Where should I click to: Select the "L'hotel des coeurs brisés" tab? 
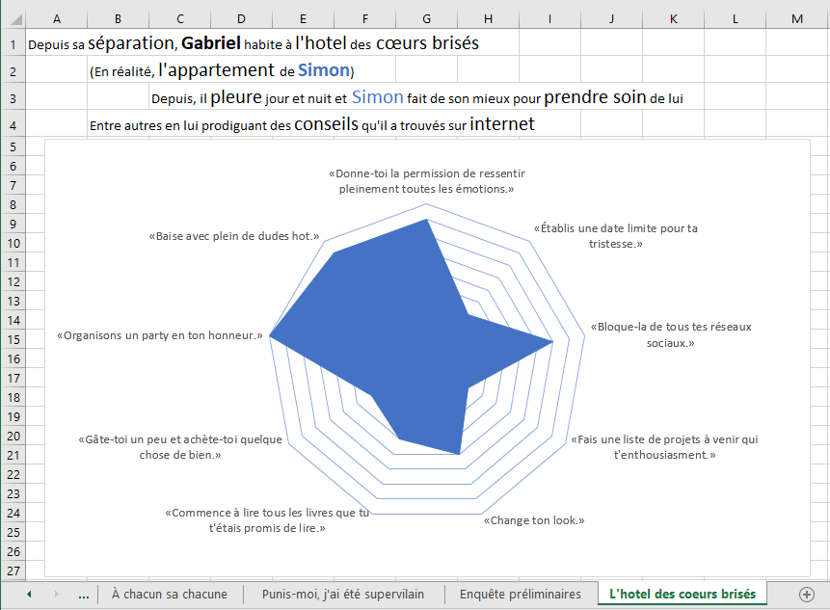pos(682,594)
